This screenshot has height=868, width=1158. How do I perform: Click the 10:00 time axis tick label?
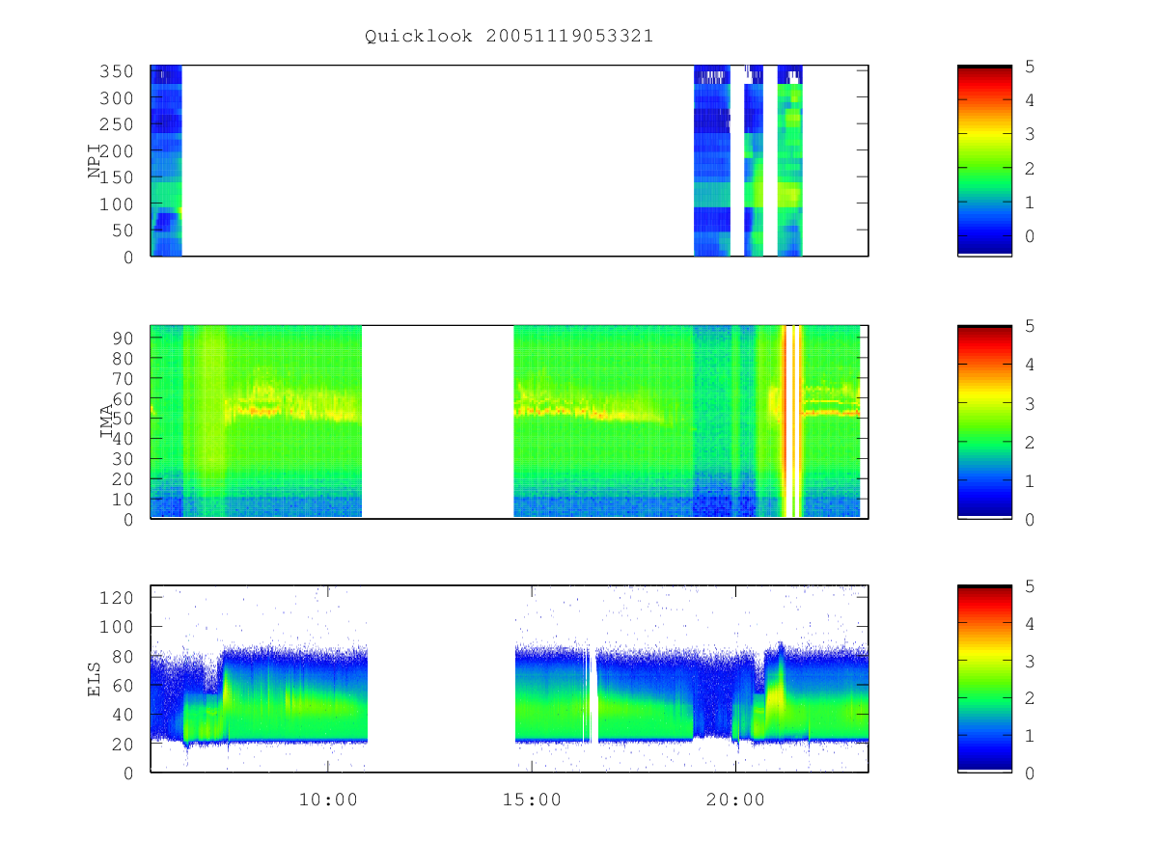(x=329, y=800)
